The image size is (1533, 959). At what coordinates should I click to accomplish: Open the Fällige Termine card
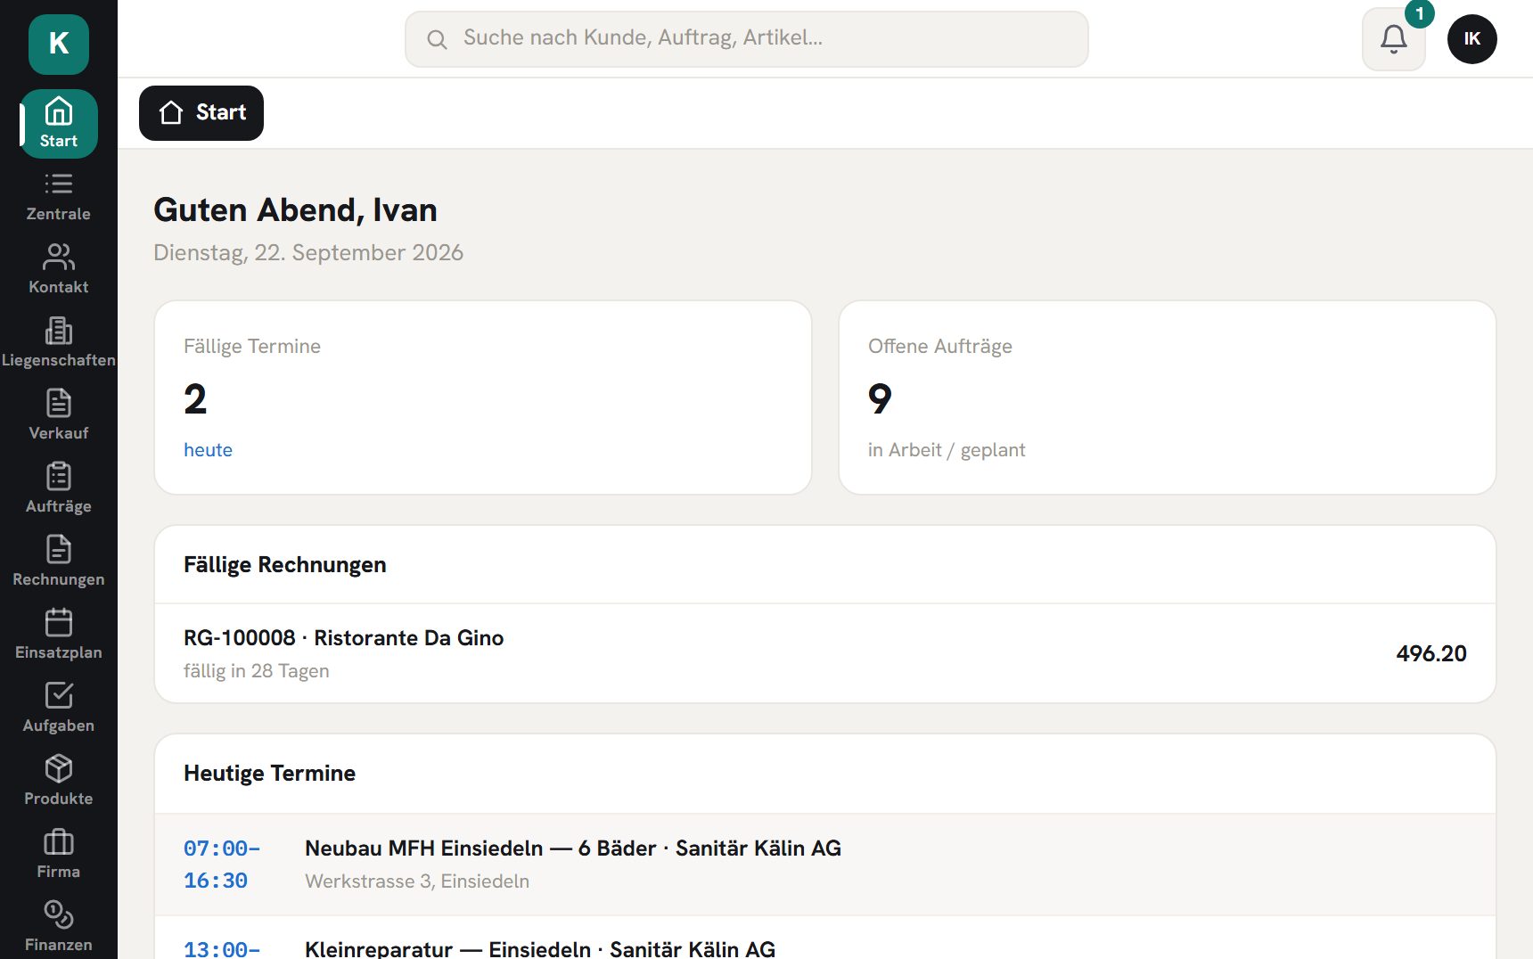tap(483, 398)
